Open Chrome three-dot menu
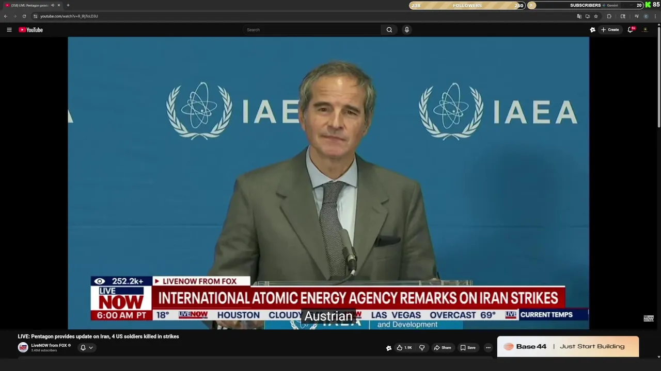The height and width of the screenshot is (371, 661). pyautogui.click(x=655, y=16)
